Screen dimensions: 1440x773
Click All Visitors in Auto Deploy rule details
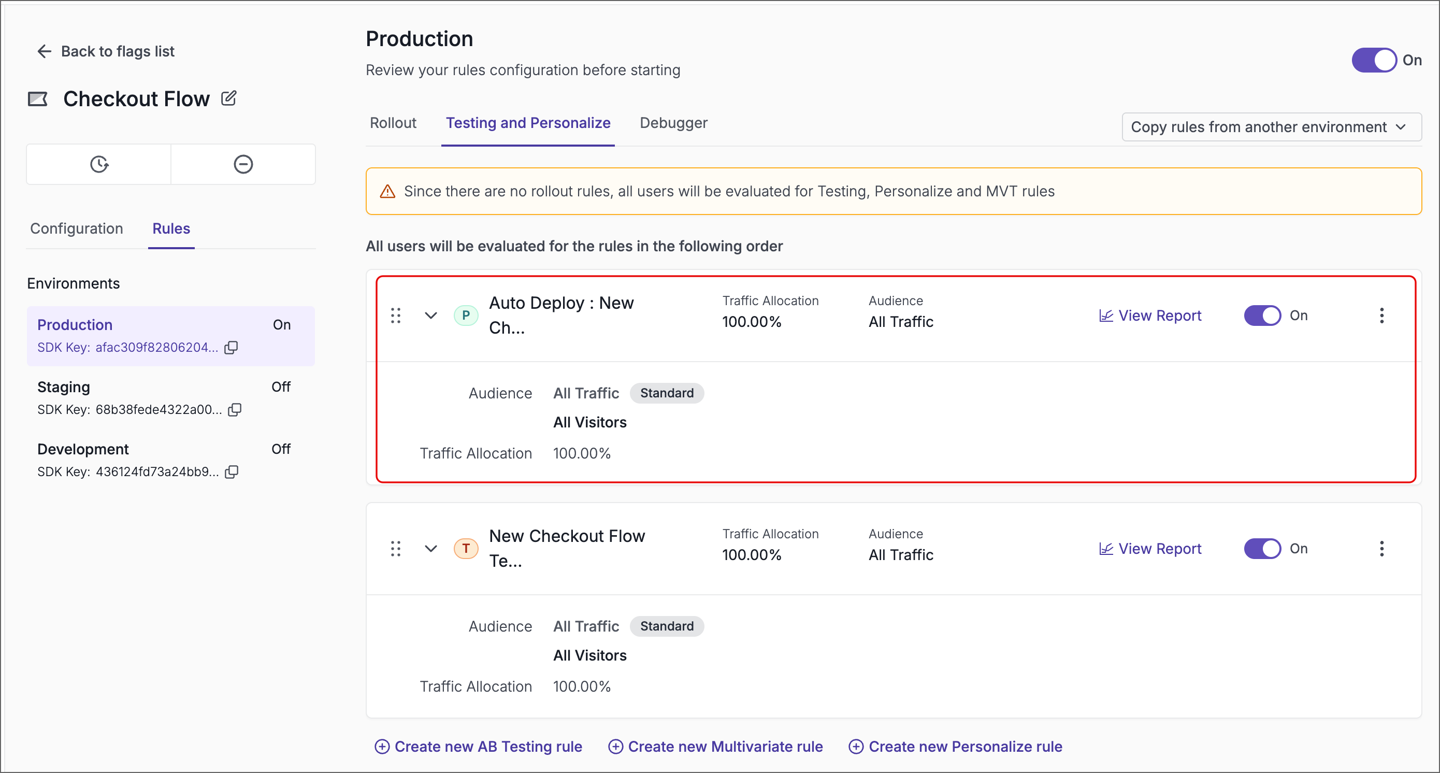(x=590, y=422)
